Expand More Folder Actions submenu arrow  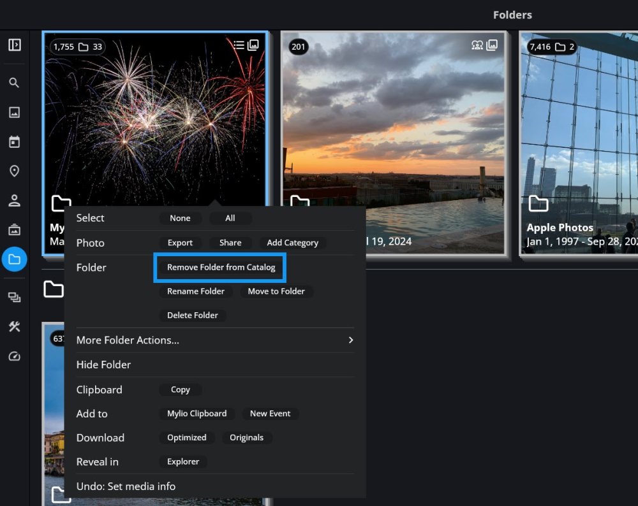[351, 340]
